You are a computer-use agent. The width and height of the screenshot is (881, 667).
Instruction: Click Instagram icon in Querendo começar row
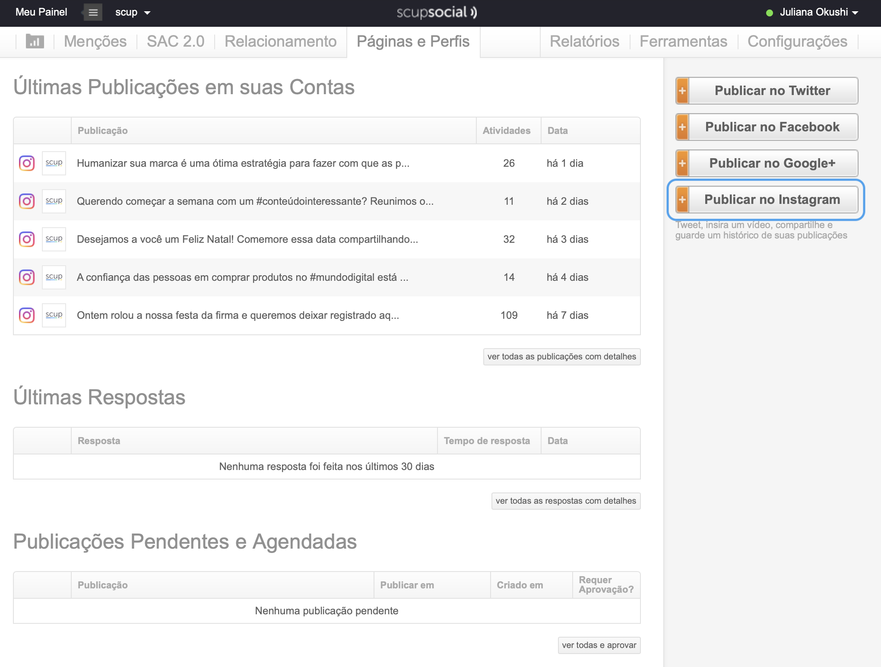(27, 201)
